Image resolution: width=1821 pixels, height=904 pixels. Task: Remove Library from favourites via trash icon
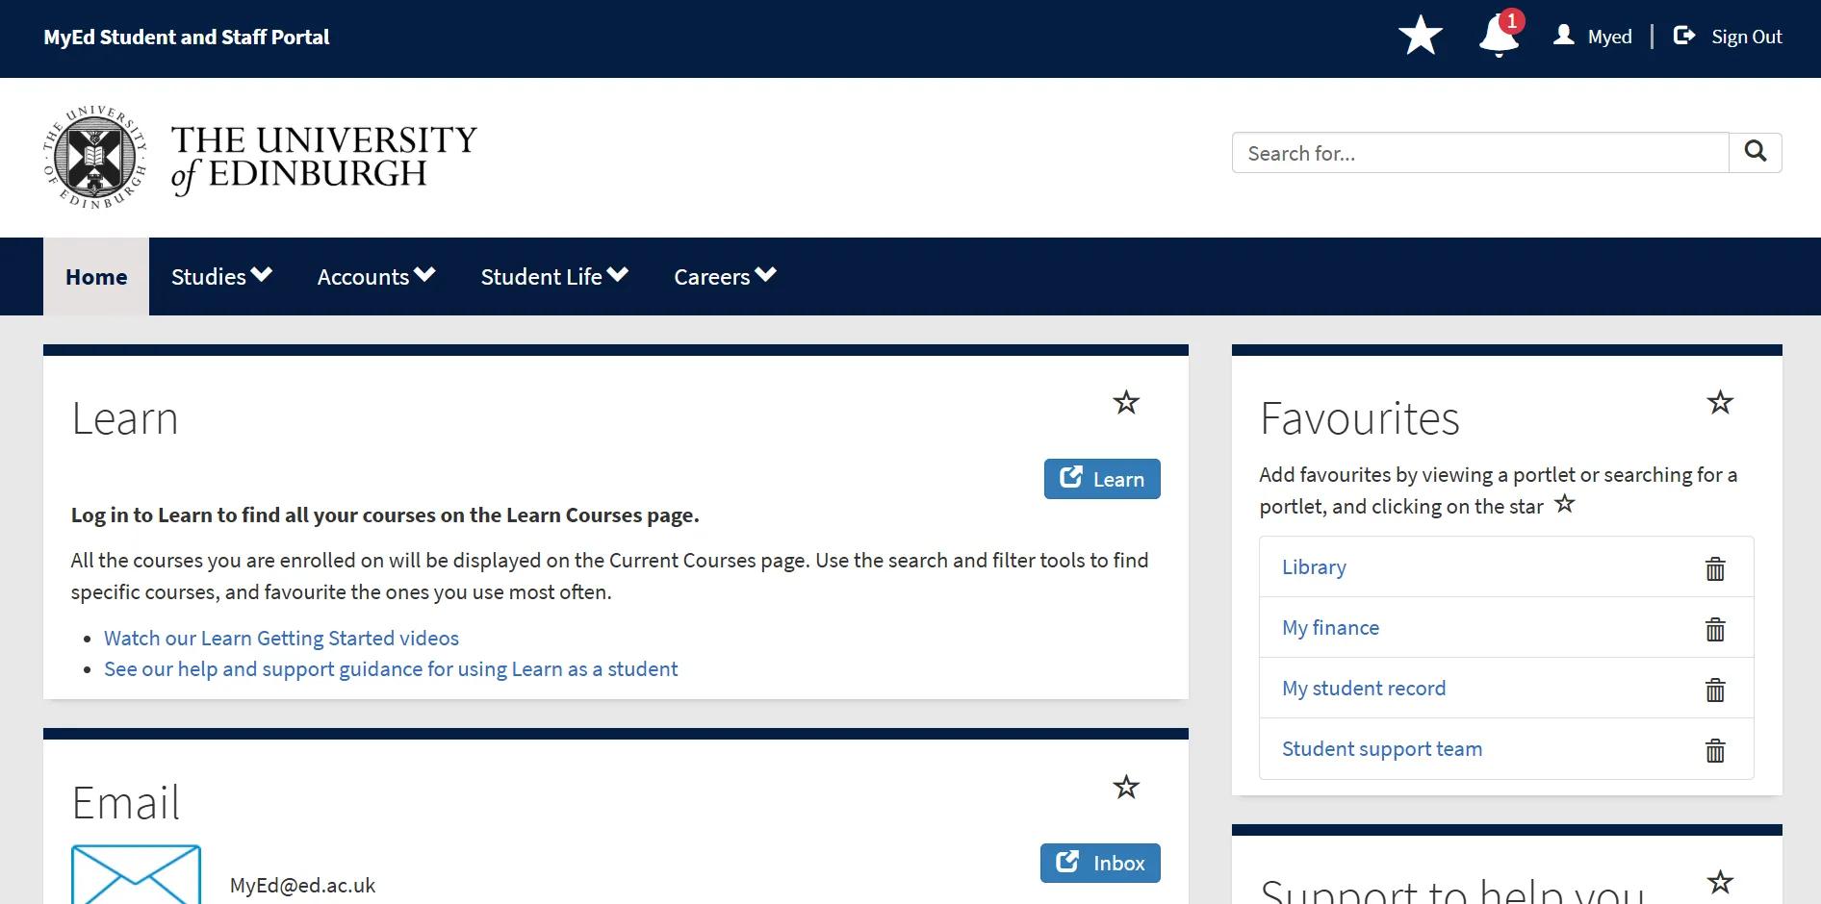[1715, 568]
